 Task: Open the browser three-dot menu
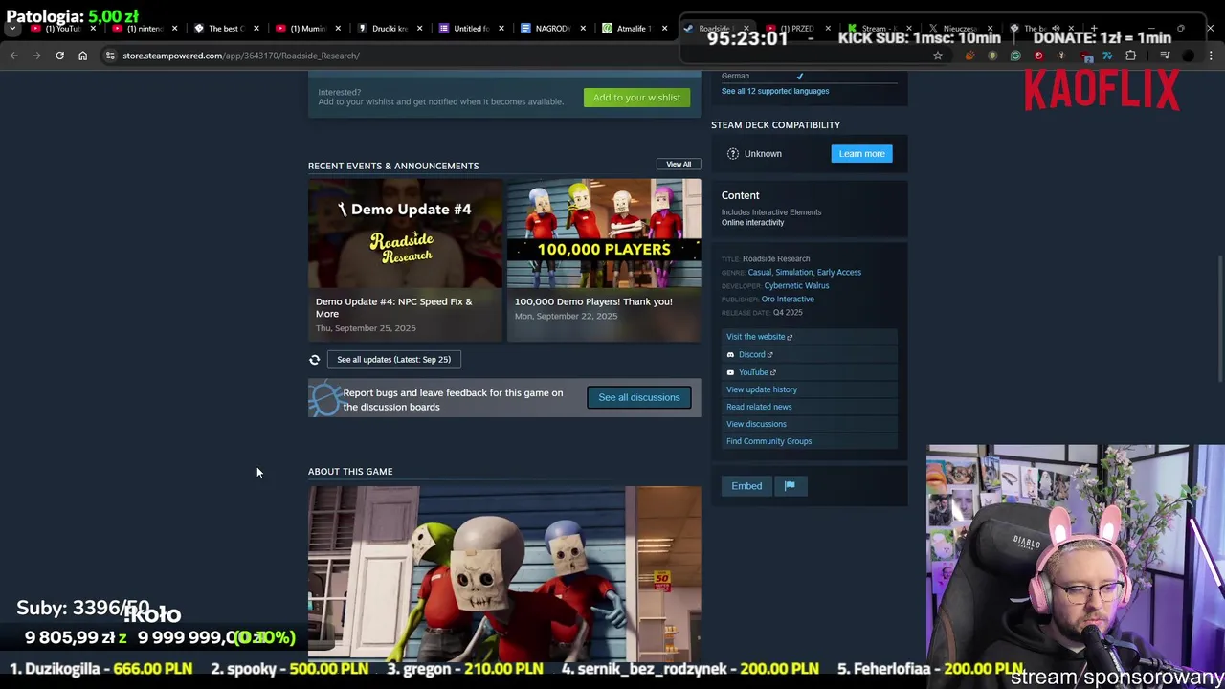point(1212,56)
